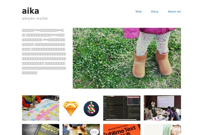This screenshot has height=135, width=203.
Task: Click the yellow Sketch diamond icon
Action: [71, 108]
